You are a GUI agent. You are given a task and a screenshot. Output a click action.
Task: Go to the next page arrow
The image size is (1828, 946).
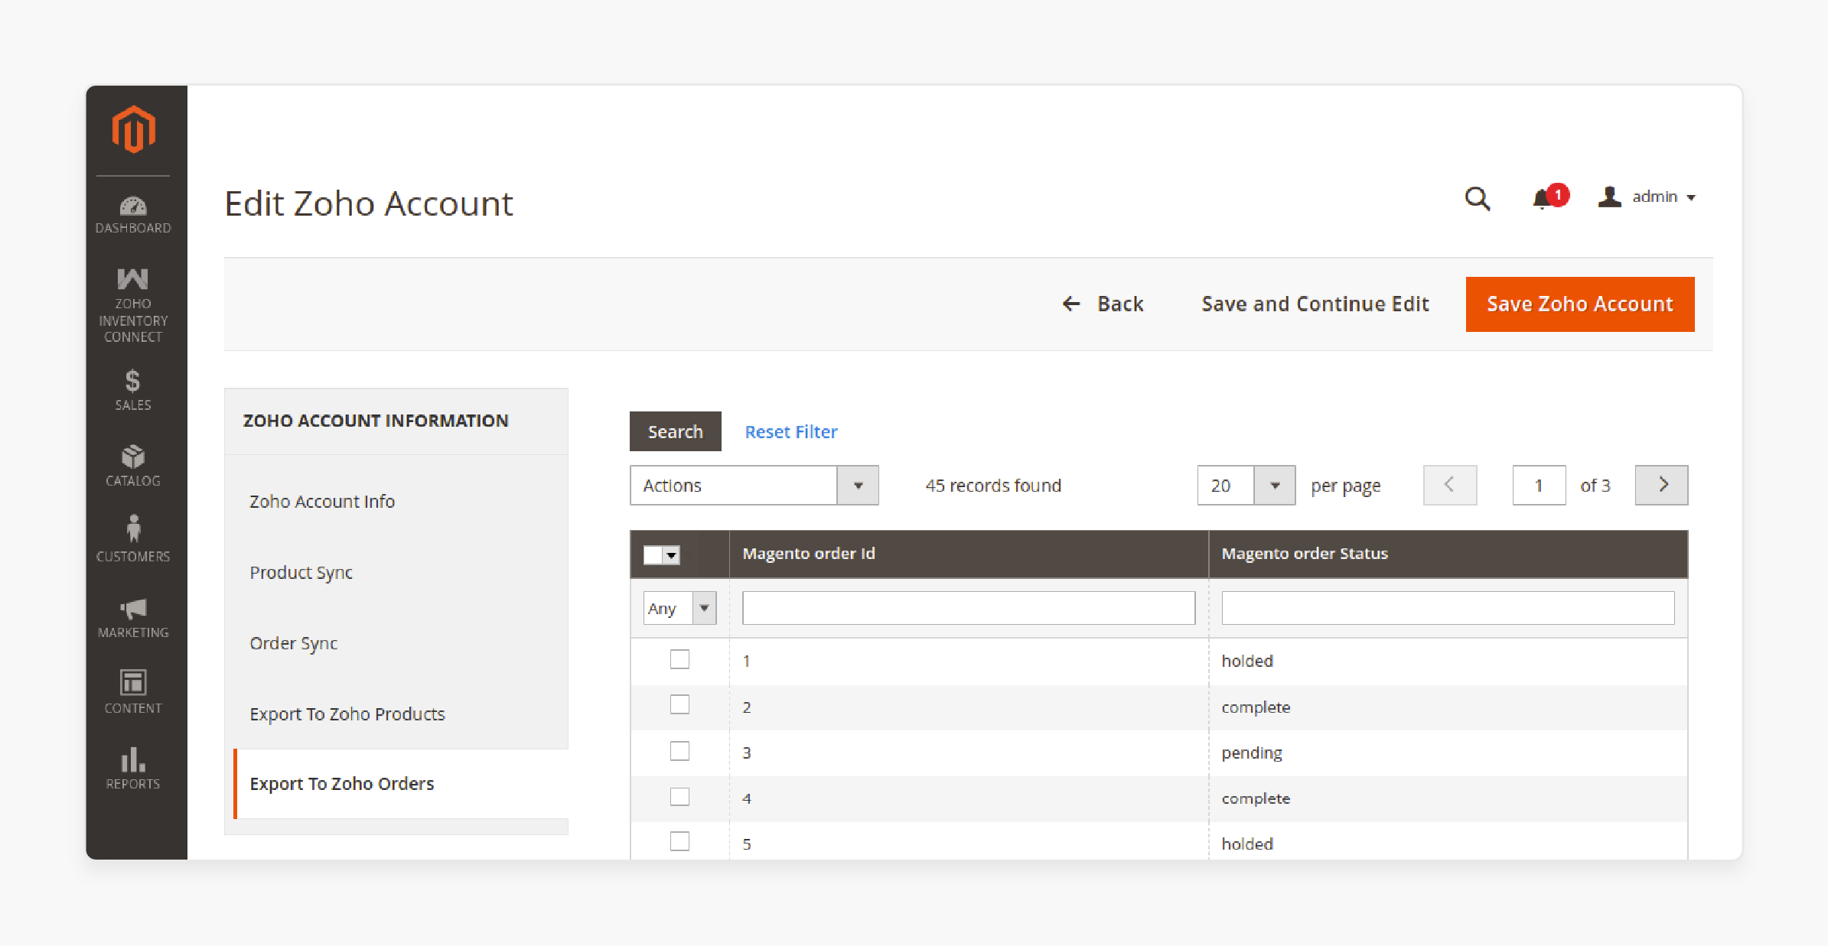(1661, 485)
